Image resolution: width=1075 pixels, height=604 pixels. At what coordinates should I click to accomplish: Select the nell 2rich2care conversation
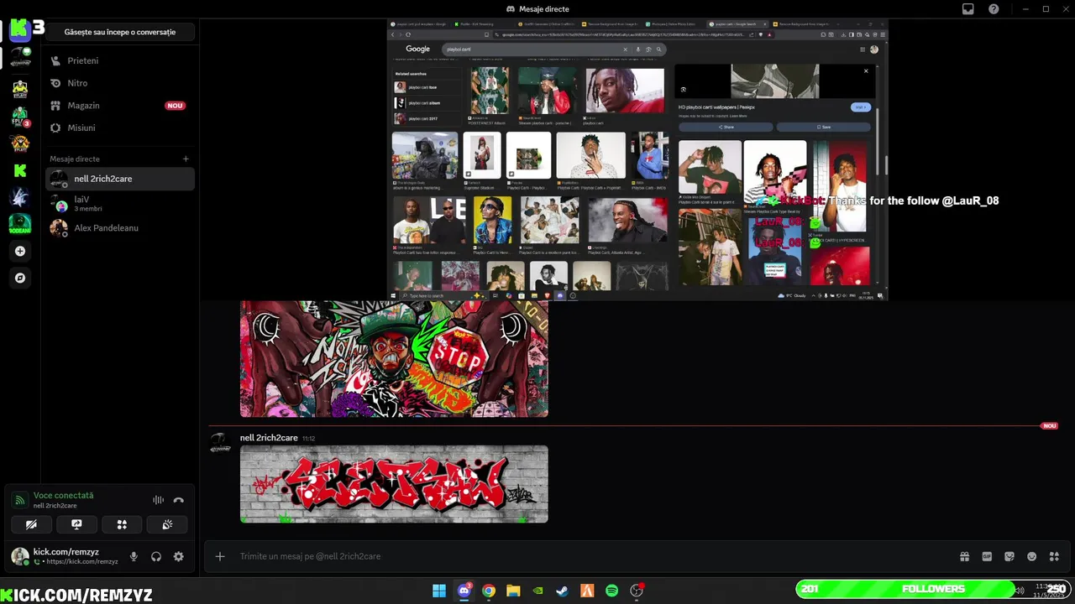click(120, 179)
